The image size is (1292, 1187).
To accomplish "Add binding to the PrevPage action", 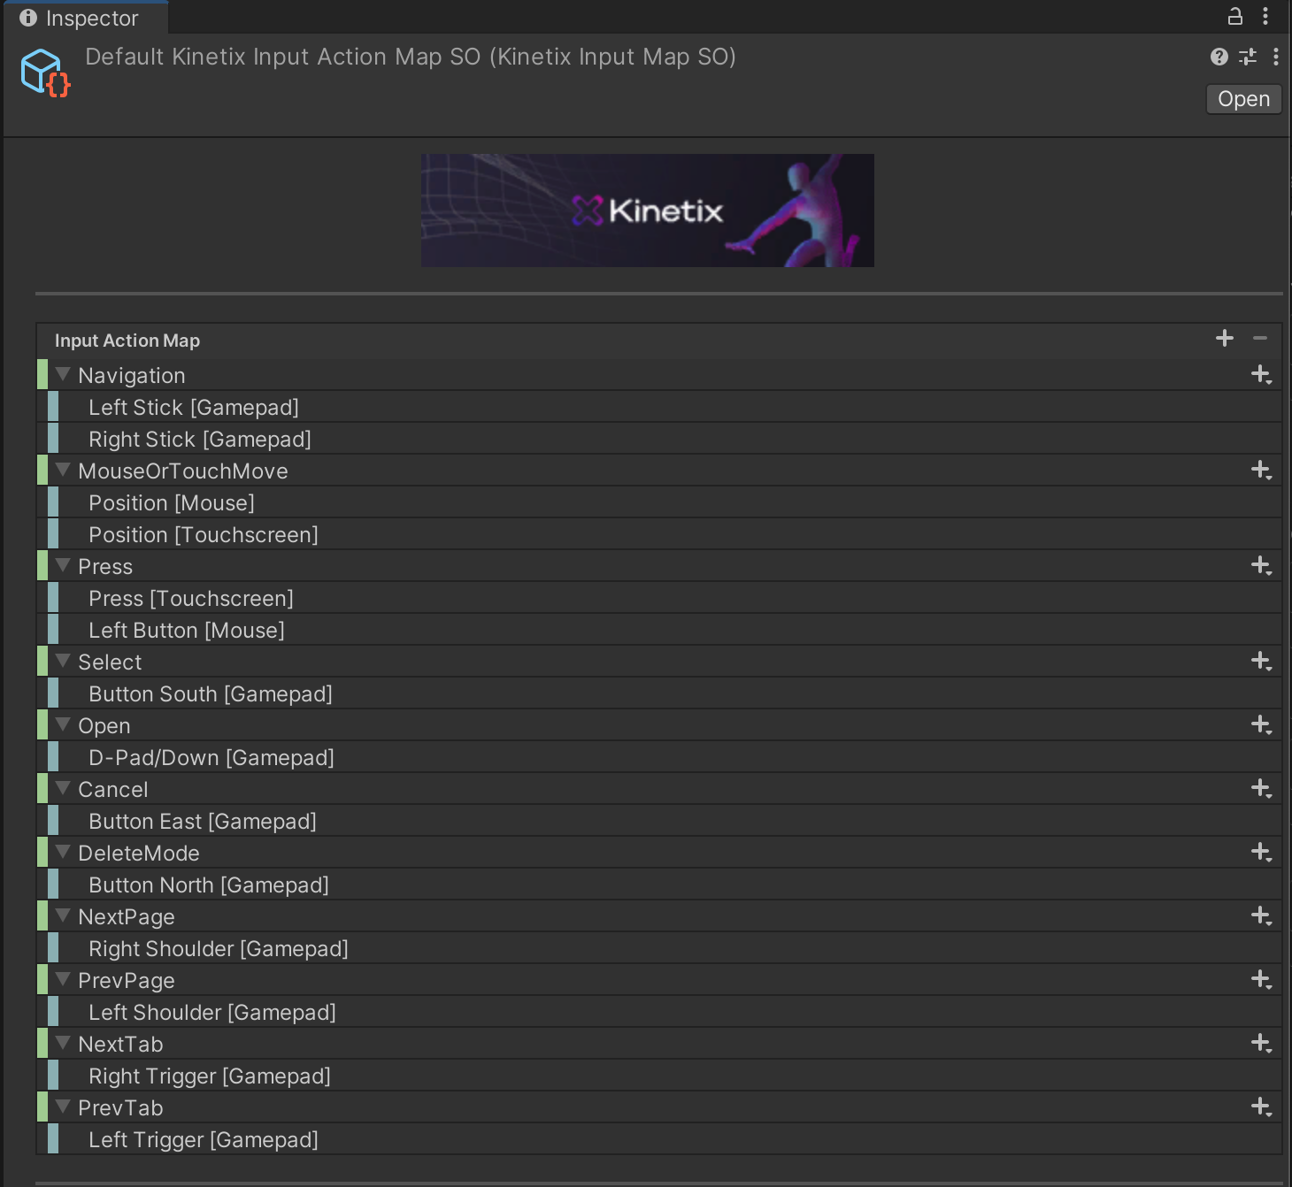I will [x=1261, y=980].
